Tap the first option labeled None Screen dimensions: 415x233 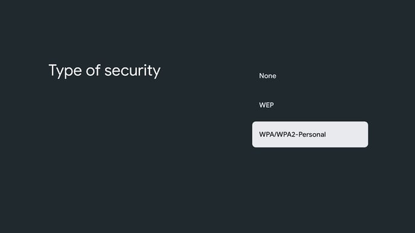pos(310,76)
